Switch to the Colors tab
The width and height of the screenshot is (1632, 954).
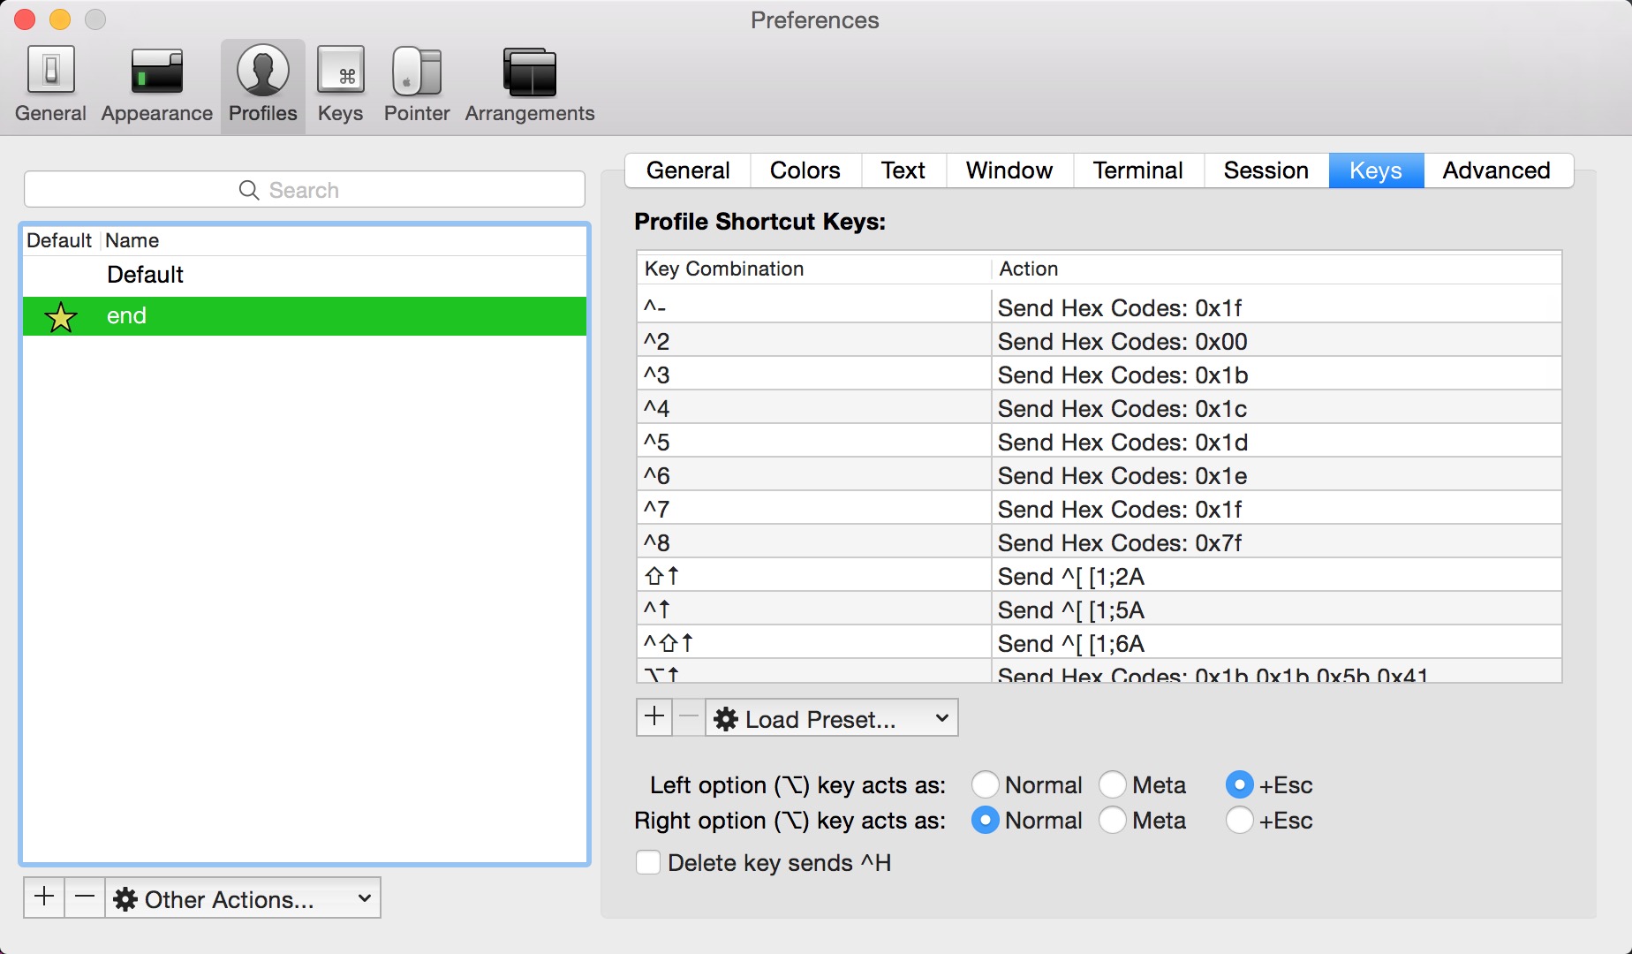(805, 170)
